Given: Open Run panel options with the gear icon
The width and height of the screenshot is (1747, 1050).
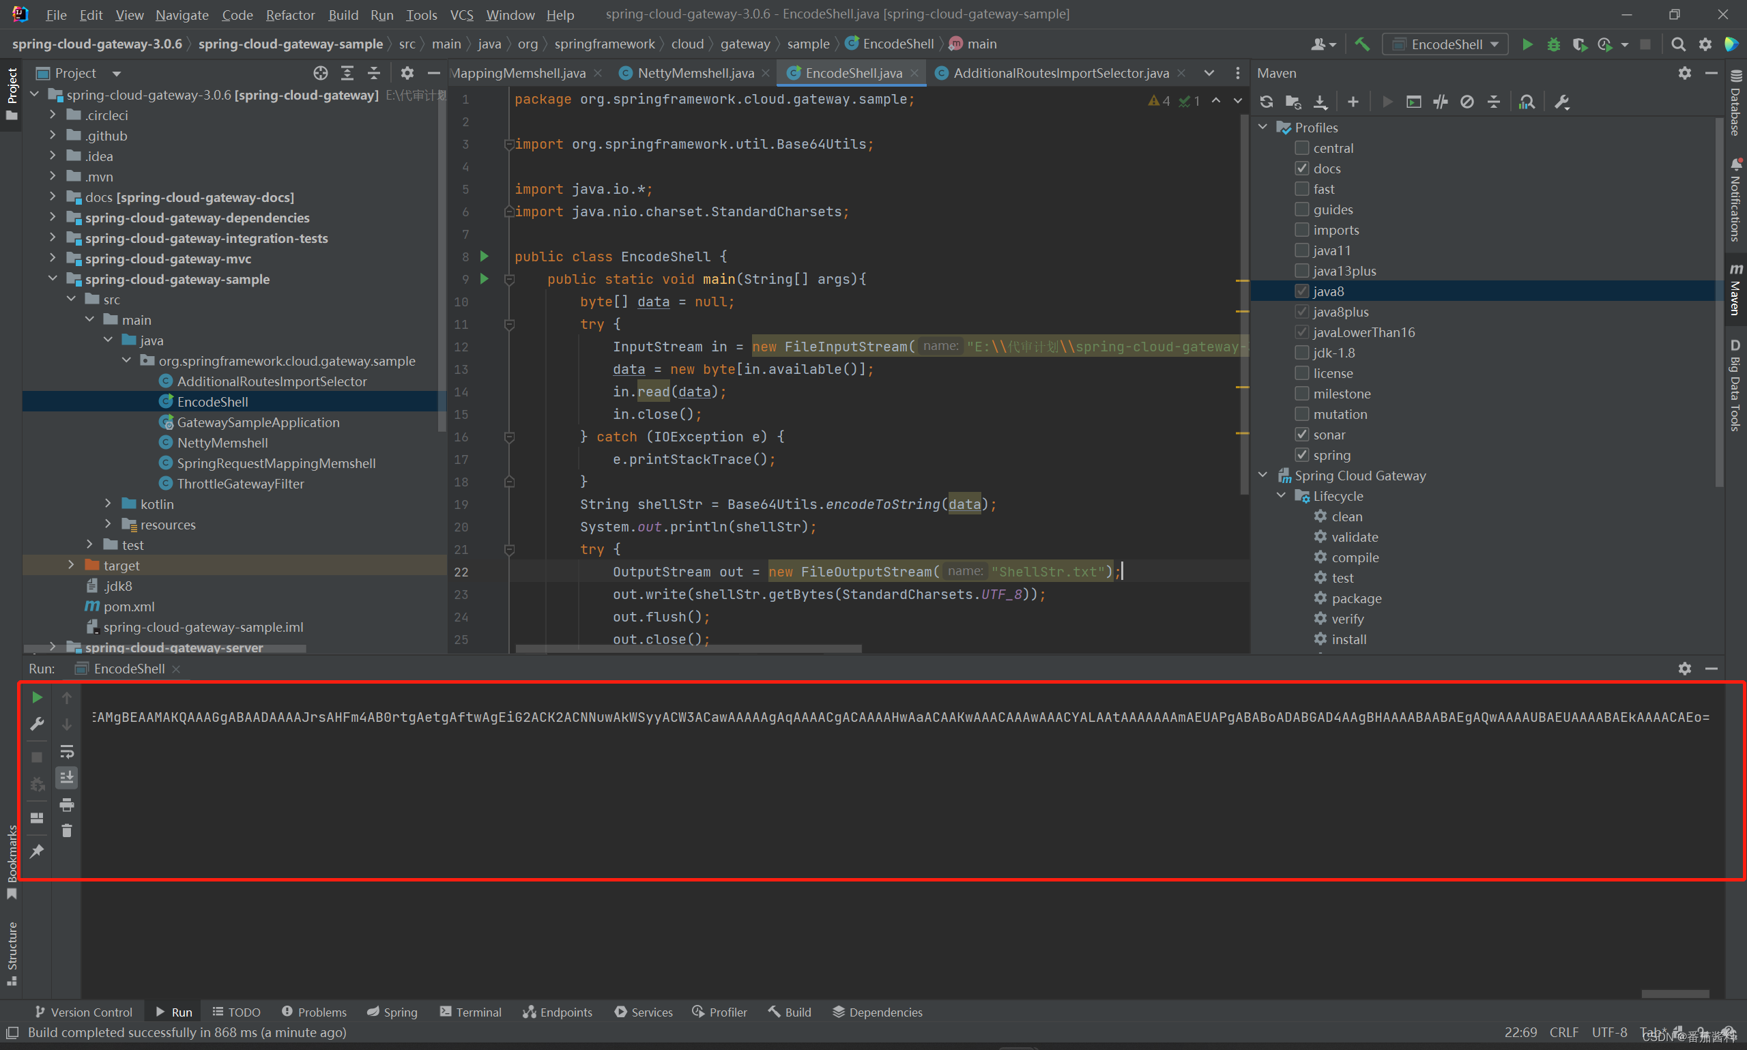Looking at the screenshot, I should (1685, 669).
